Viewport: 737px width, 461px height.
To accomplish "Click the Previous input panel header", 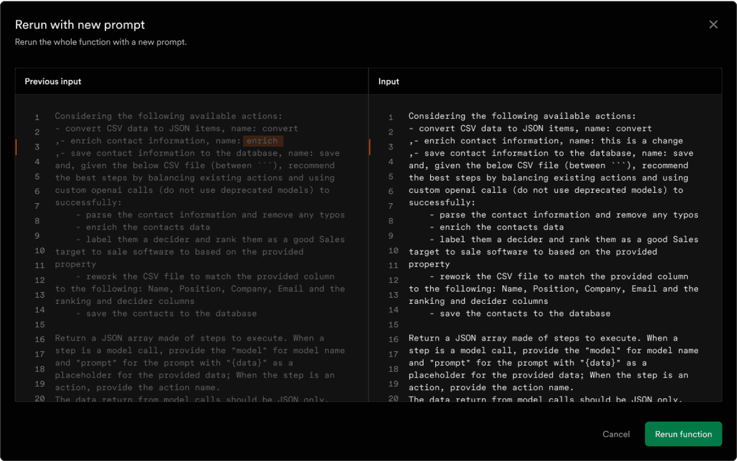I will pos(53,81).
